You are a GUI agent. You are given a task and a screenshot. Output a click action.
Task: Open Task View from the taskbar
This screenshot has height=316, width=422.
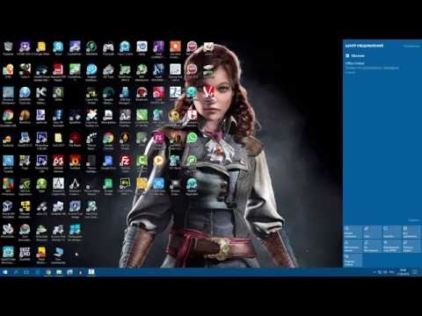pos(26,272)
